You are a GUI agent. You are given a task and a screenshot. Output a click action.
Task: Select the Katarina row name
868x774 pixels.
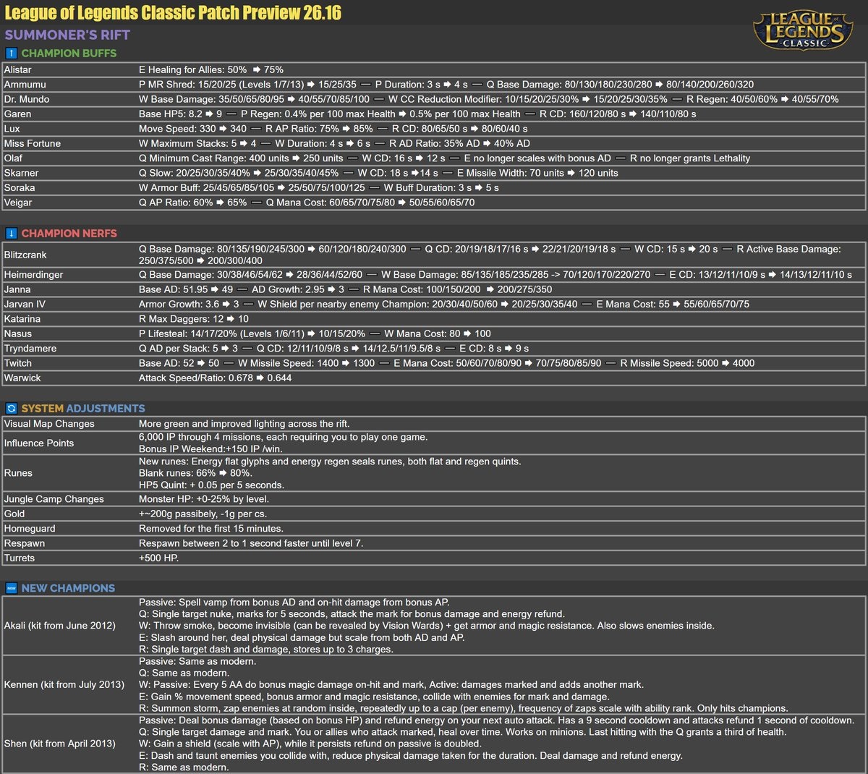22,319
